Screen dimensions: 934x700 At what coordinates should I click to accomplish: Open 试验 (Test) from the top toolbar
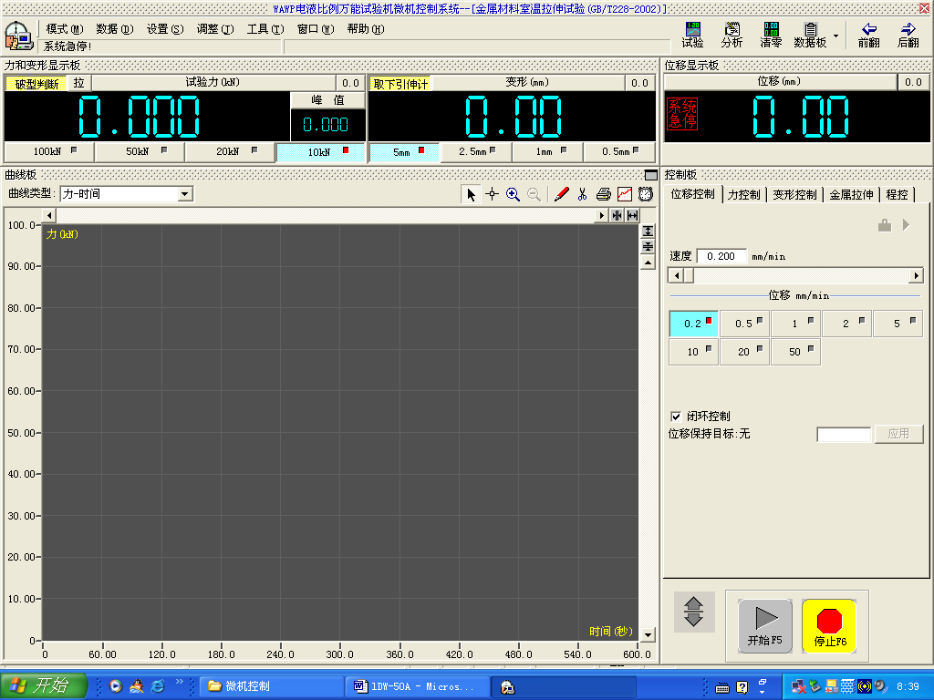click(693, 35)
